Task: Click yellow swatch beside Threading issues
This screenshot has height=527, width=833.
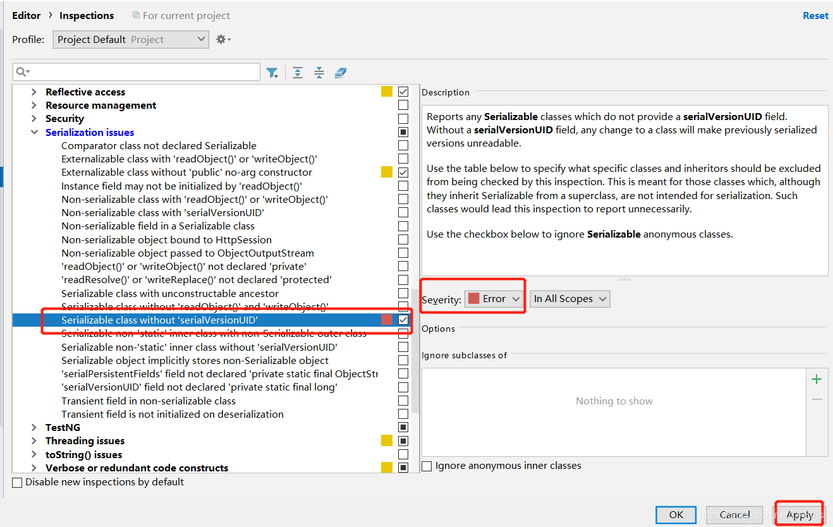Action: click(x=387, y=441)
